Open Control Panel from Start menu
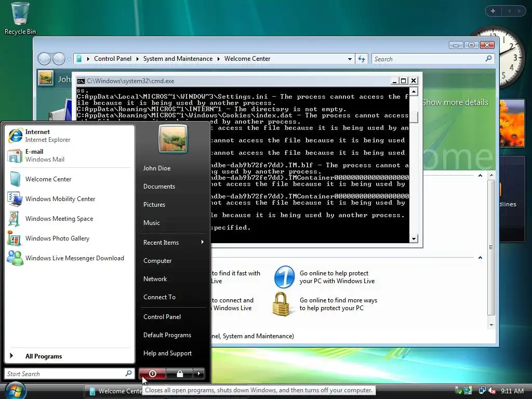Screen dimensions: 532x399 tap(162, 317)
